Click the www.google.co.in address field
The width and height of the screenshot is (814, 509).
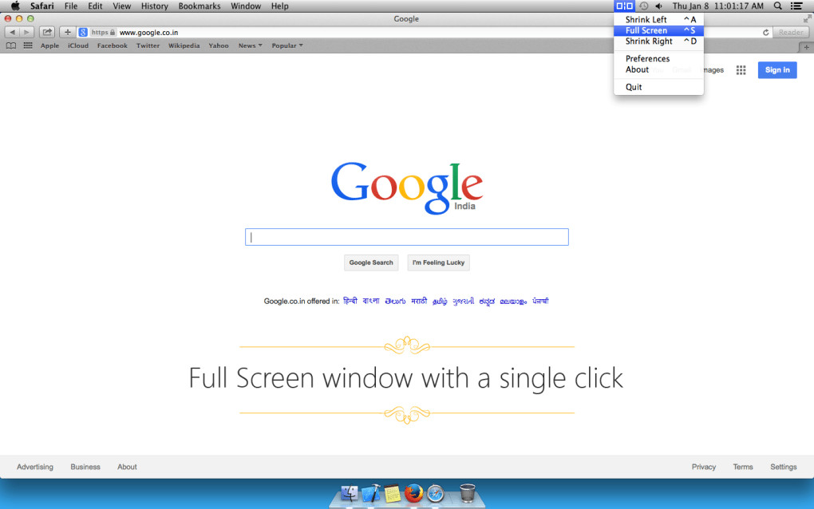[425, 32]
